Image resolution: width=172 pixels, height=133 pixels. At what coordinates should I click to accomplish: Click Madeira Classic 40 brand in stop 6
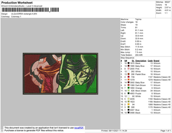(162, 77)
